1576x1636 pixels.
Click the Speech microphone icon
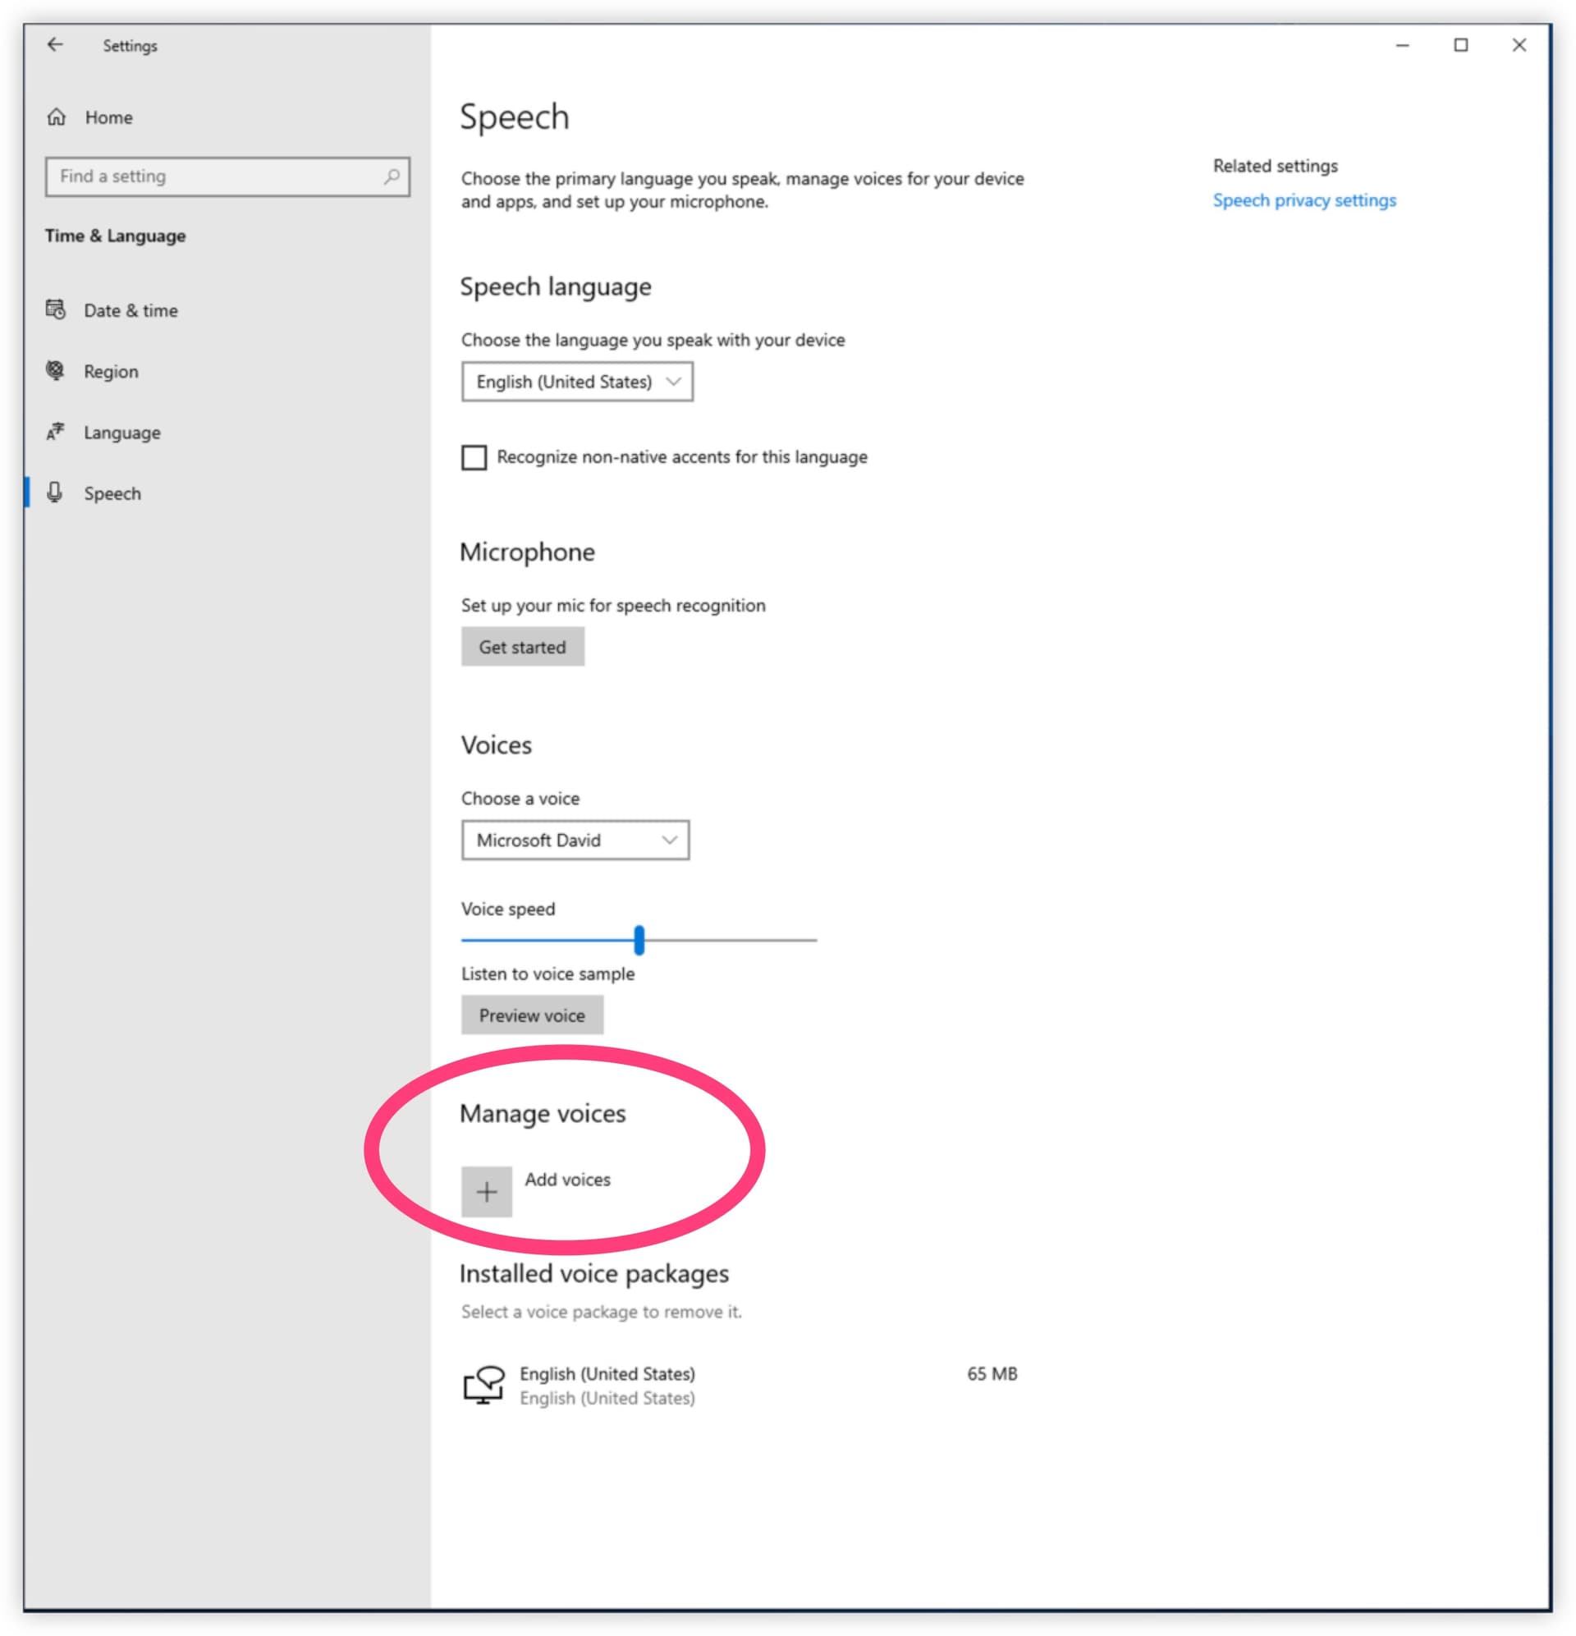pos(56,493)
